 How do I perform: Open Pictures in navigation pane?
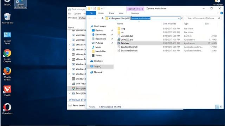pos(99,43)
